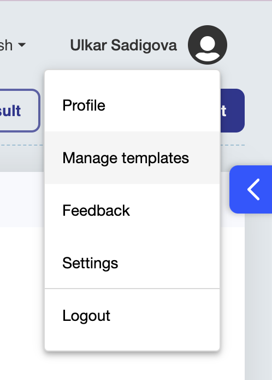Click the left chevron arrow icon

point(253,189)
